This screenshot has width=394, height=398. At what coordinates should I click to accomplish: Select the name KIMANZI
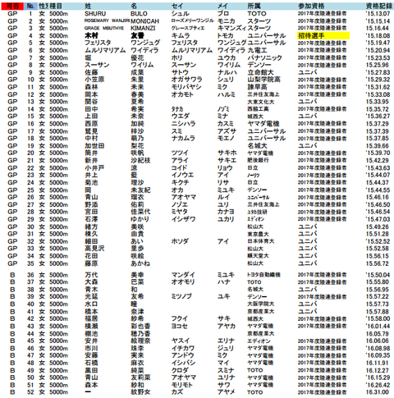(x=143, y=28)
